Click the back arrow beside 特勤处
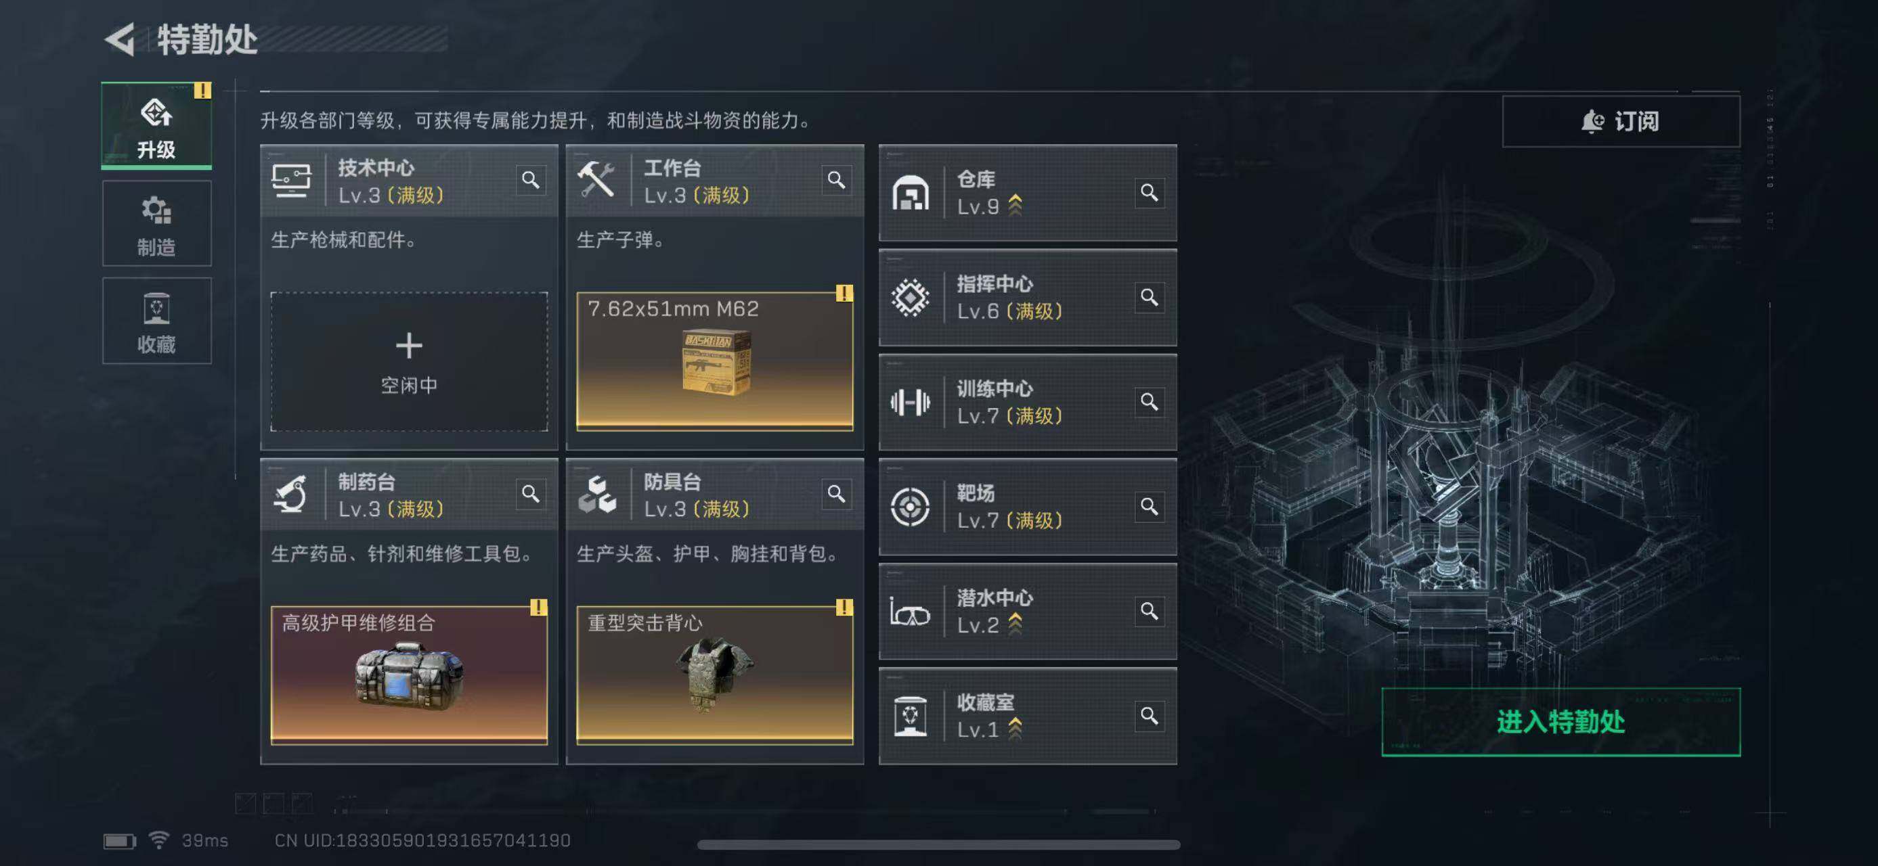The width and height of the screenshot is (1878, 866). pyautogui.click(x=121, y=39)
